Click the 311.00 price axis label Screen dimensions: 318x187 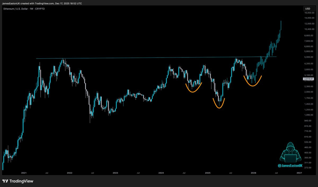click(308, 163)
